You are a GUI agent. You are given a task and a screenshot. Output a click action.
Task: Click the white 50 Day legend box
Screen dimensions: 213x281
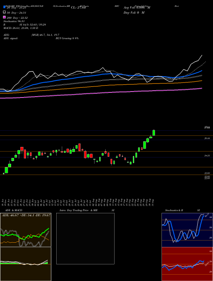(x=5, y=12)
